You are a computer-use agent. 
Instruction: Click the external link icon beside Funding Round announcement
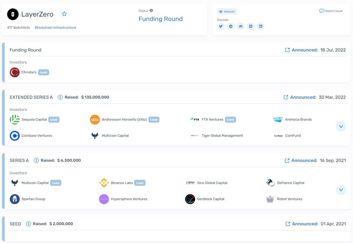[x=287, y=50]
